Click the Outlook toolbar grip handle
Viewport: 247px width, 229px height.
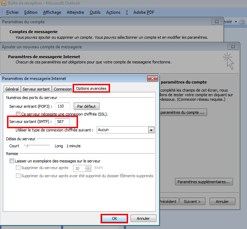point(2,12)
